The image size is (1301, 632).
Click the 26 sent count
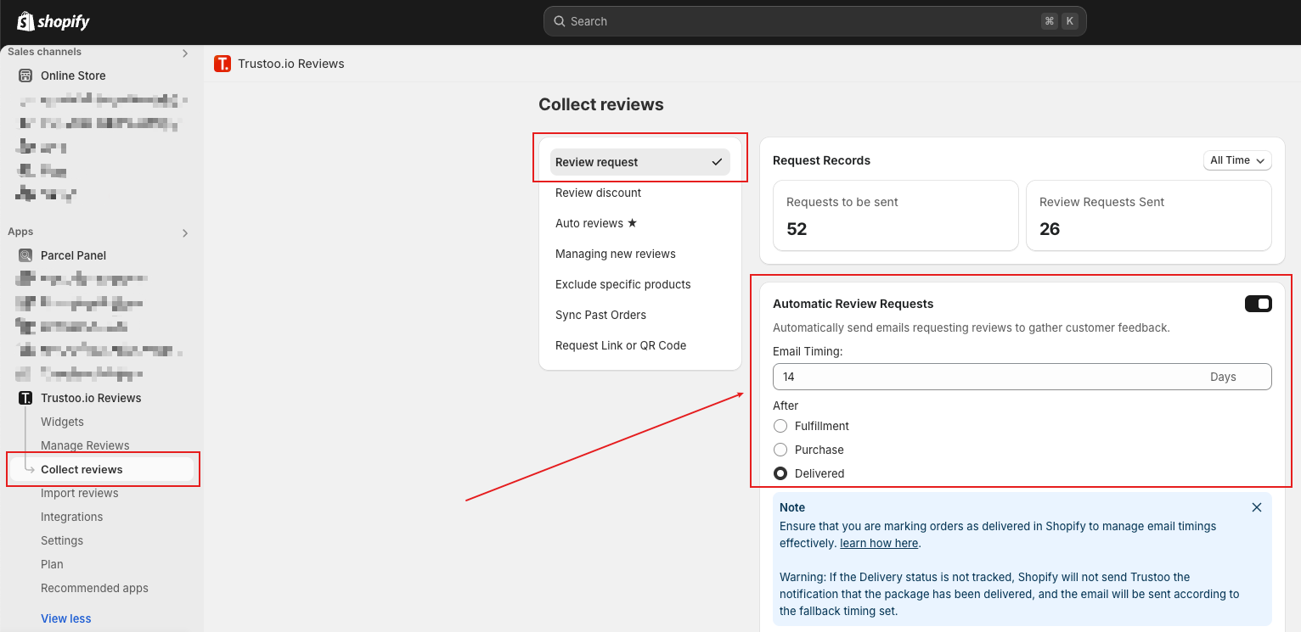[x=1050, y=229]
